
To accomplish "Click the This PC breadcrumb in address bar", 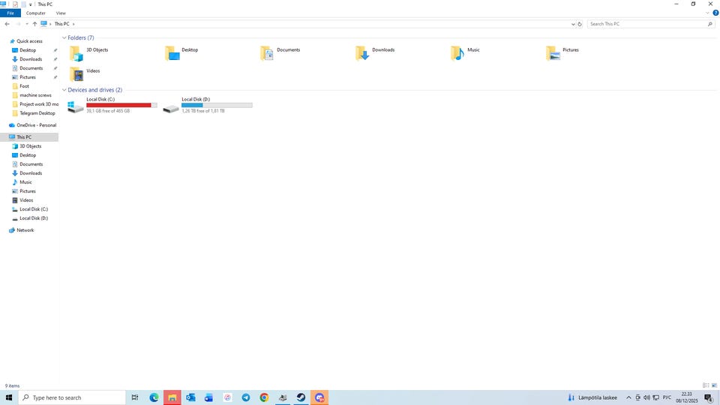I will pos(61,24).
